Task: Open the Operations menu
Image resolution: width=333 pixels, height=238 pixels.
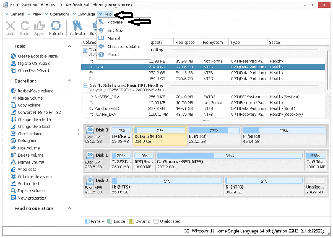Action: tap(59, 13)
